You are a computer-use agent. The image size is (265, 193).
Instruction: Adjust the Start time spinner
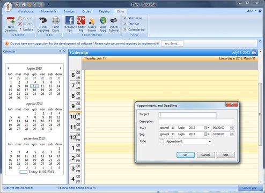232,128
